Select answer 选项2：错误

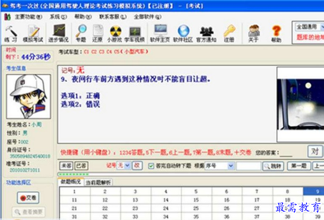coord(80,104)
